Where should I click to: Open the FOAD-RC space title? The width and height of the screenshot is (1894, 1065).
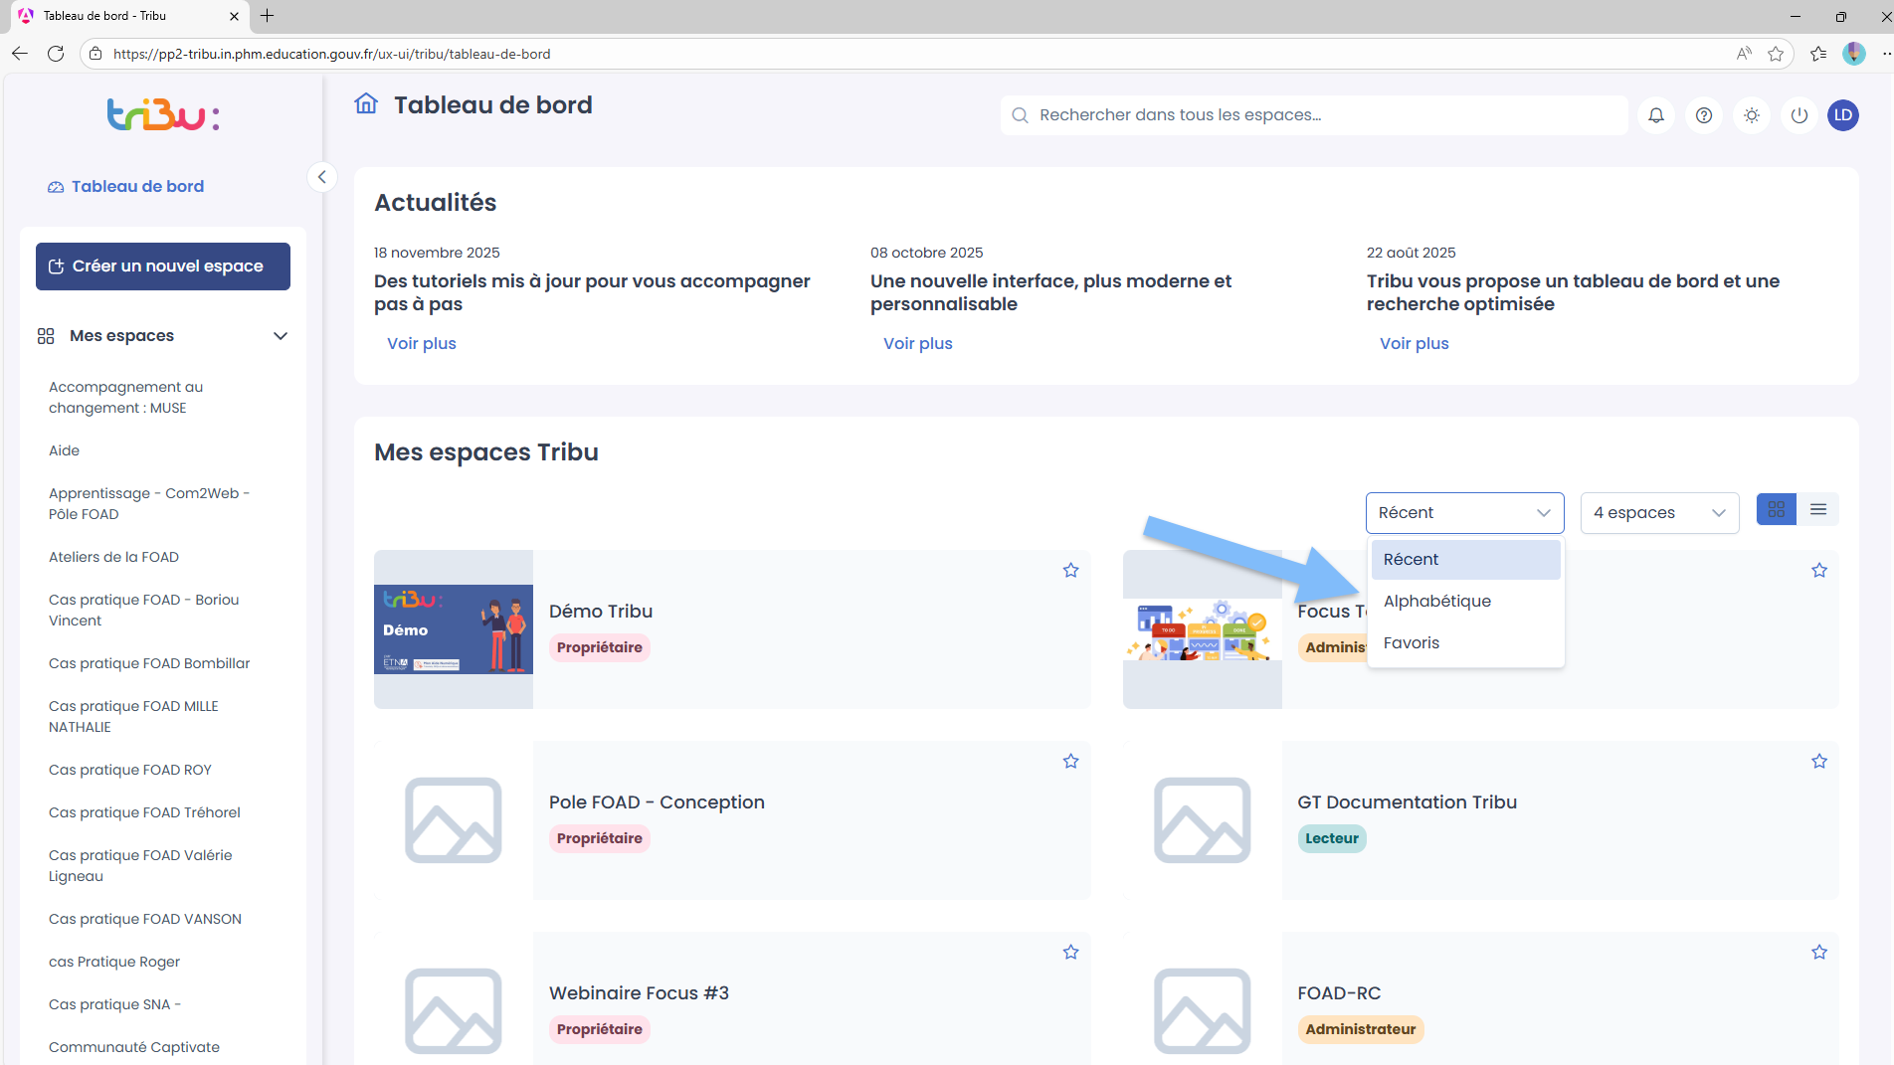(x=1339, y=993)
